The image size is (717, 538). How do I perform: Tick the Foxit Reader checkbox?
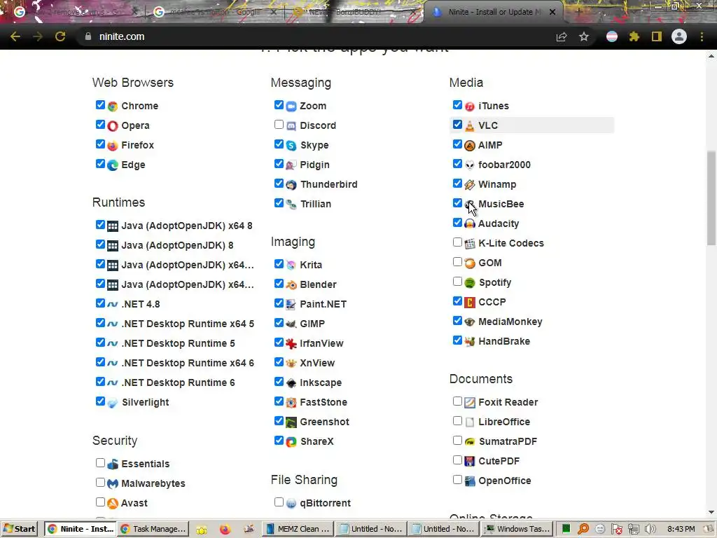pyautogui.click(x=457, y=401)
